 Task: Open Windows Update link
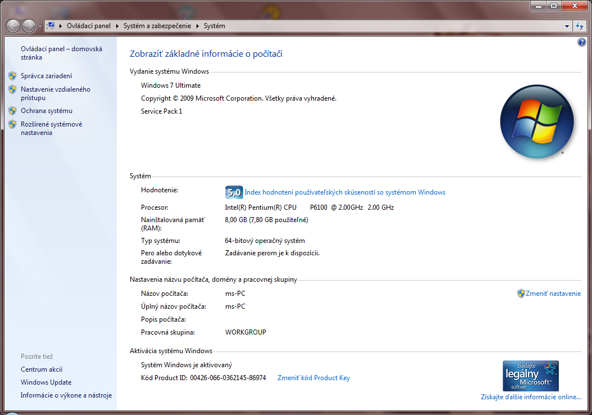click(46, 382)
